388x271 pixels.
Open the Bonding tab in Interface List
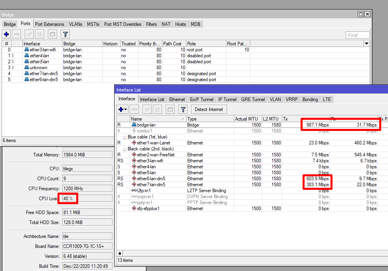[x=310, y=99]
